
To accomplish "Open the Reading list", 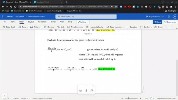I will coord(171,11).
